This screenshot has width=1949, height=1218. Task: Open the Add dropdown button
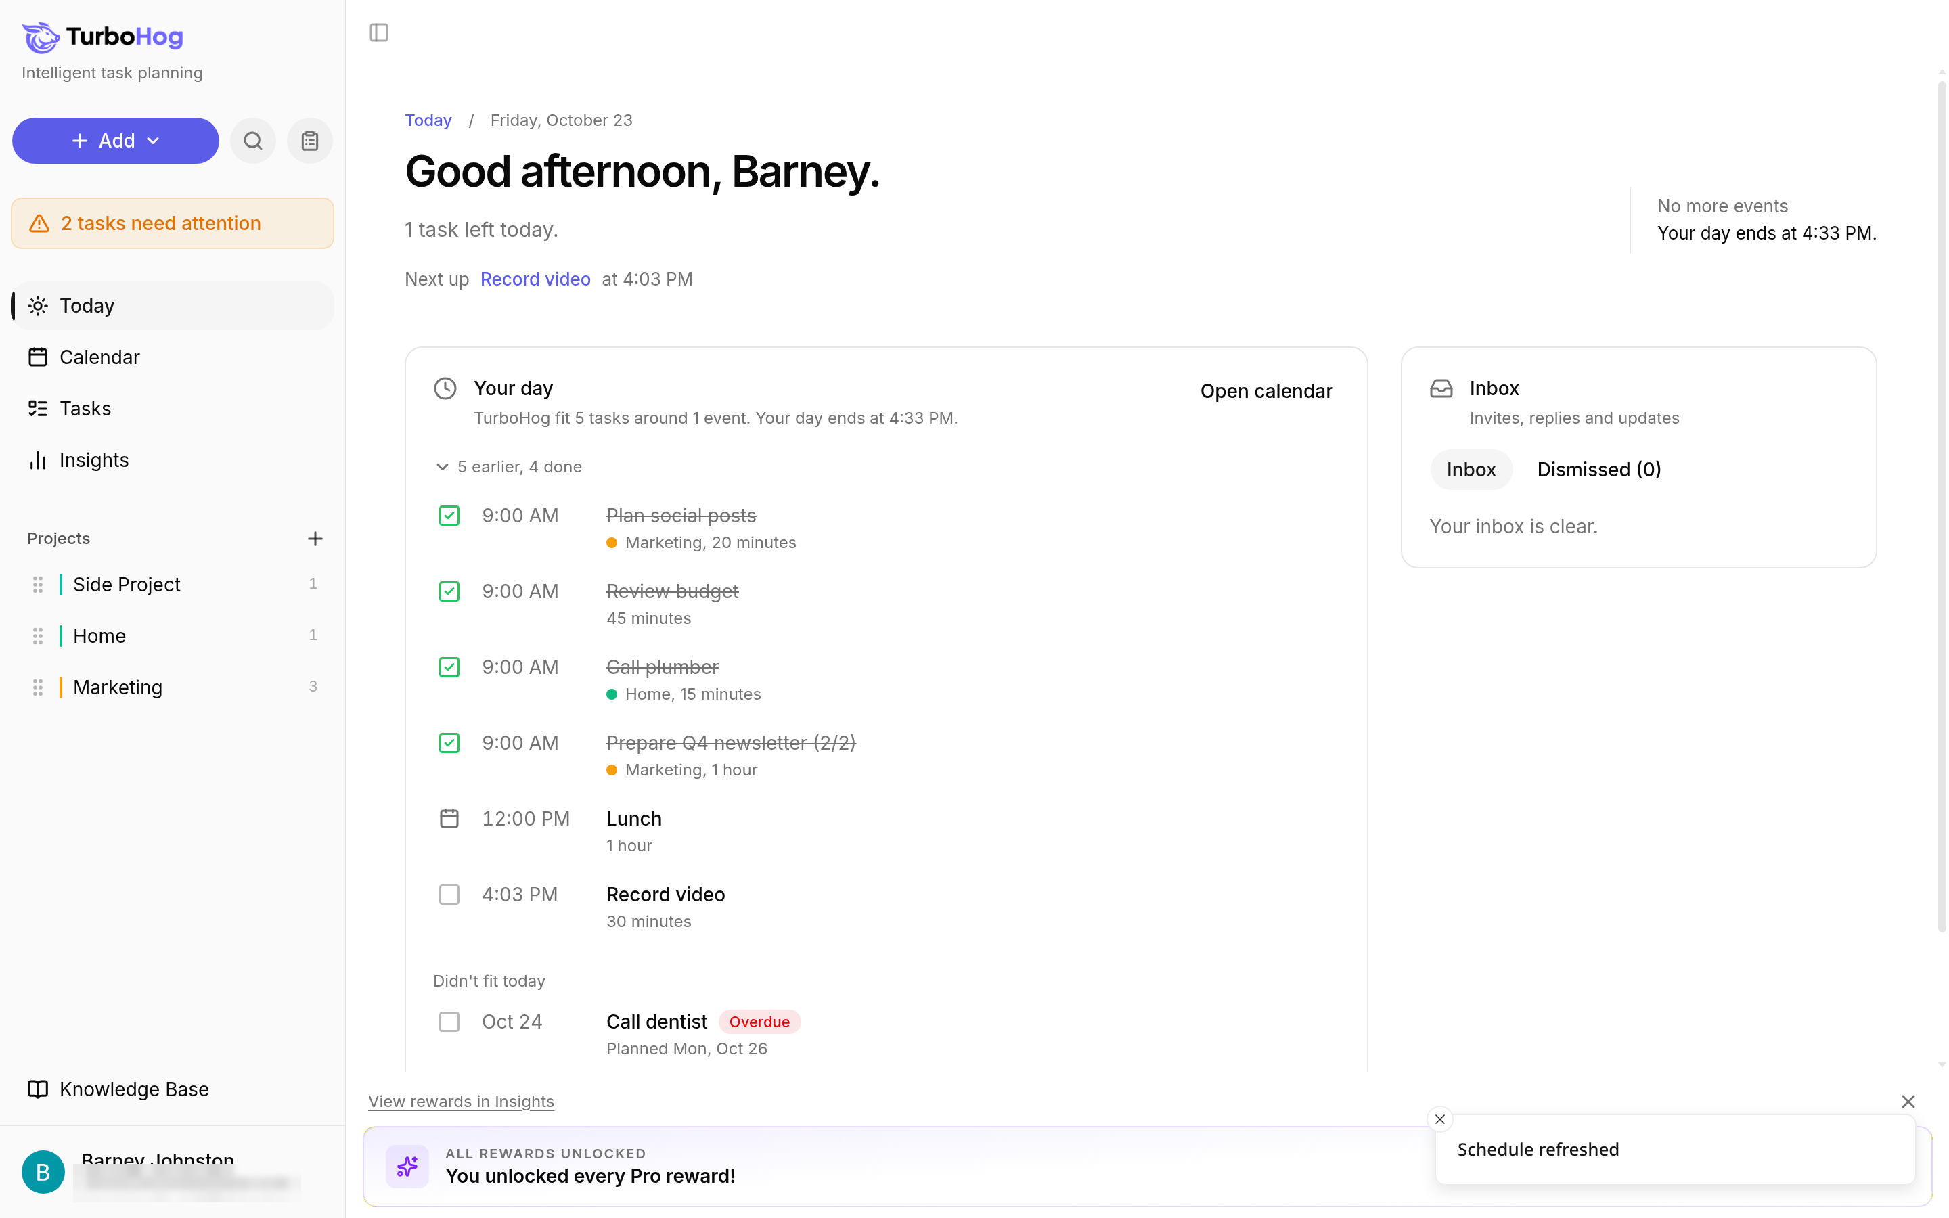coord(115,141)
